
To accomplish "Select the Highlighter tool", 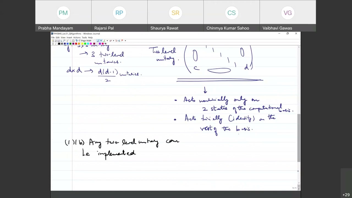I will (104, 41).
